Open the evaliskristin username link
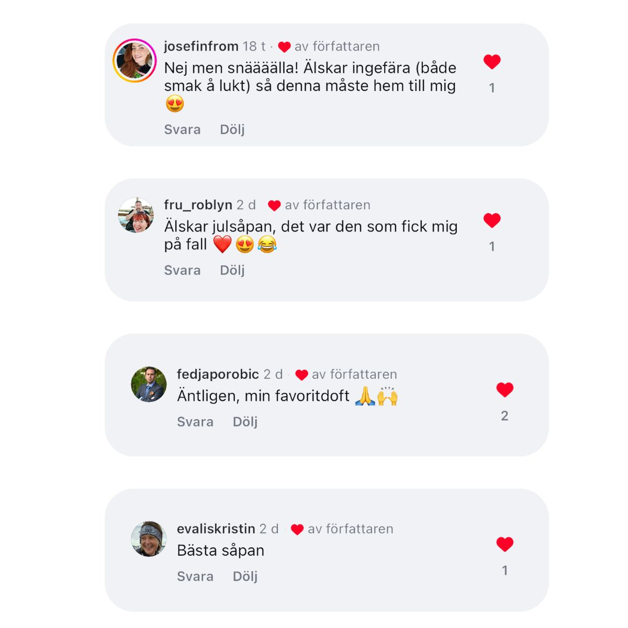 (216, 529)
